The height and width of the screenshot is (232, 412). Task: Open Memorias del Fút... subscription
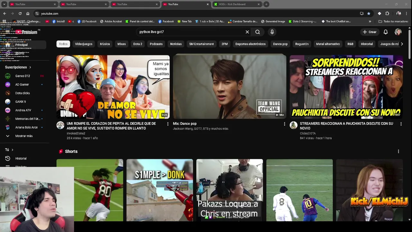[24, 119]
